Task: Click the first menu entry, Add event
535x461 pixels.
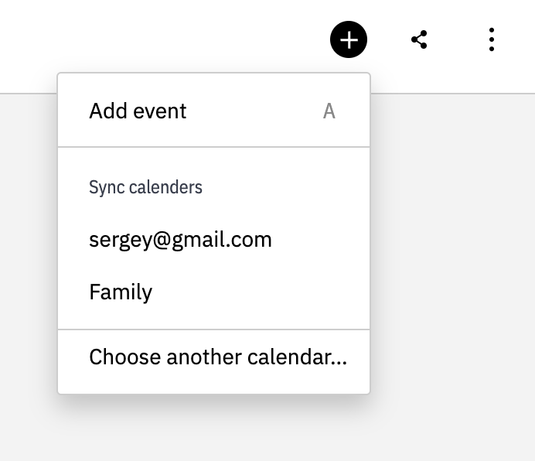Action: 138,111
